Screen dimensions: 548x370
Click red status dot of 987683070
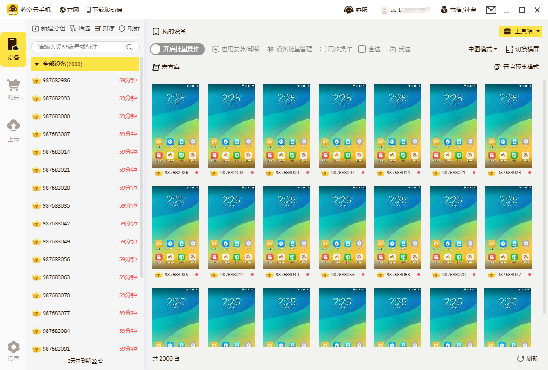point(474,275)
